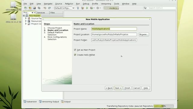Click the Profile Main Project icon

(98, 8)
